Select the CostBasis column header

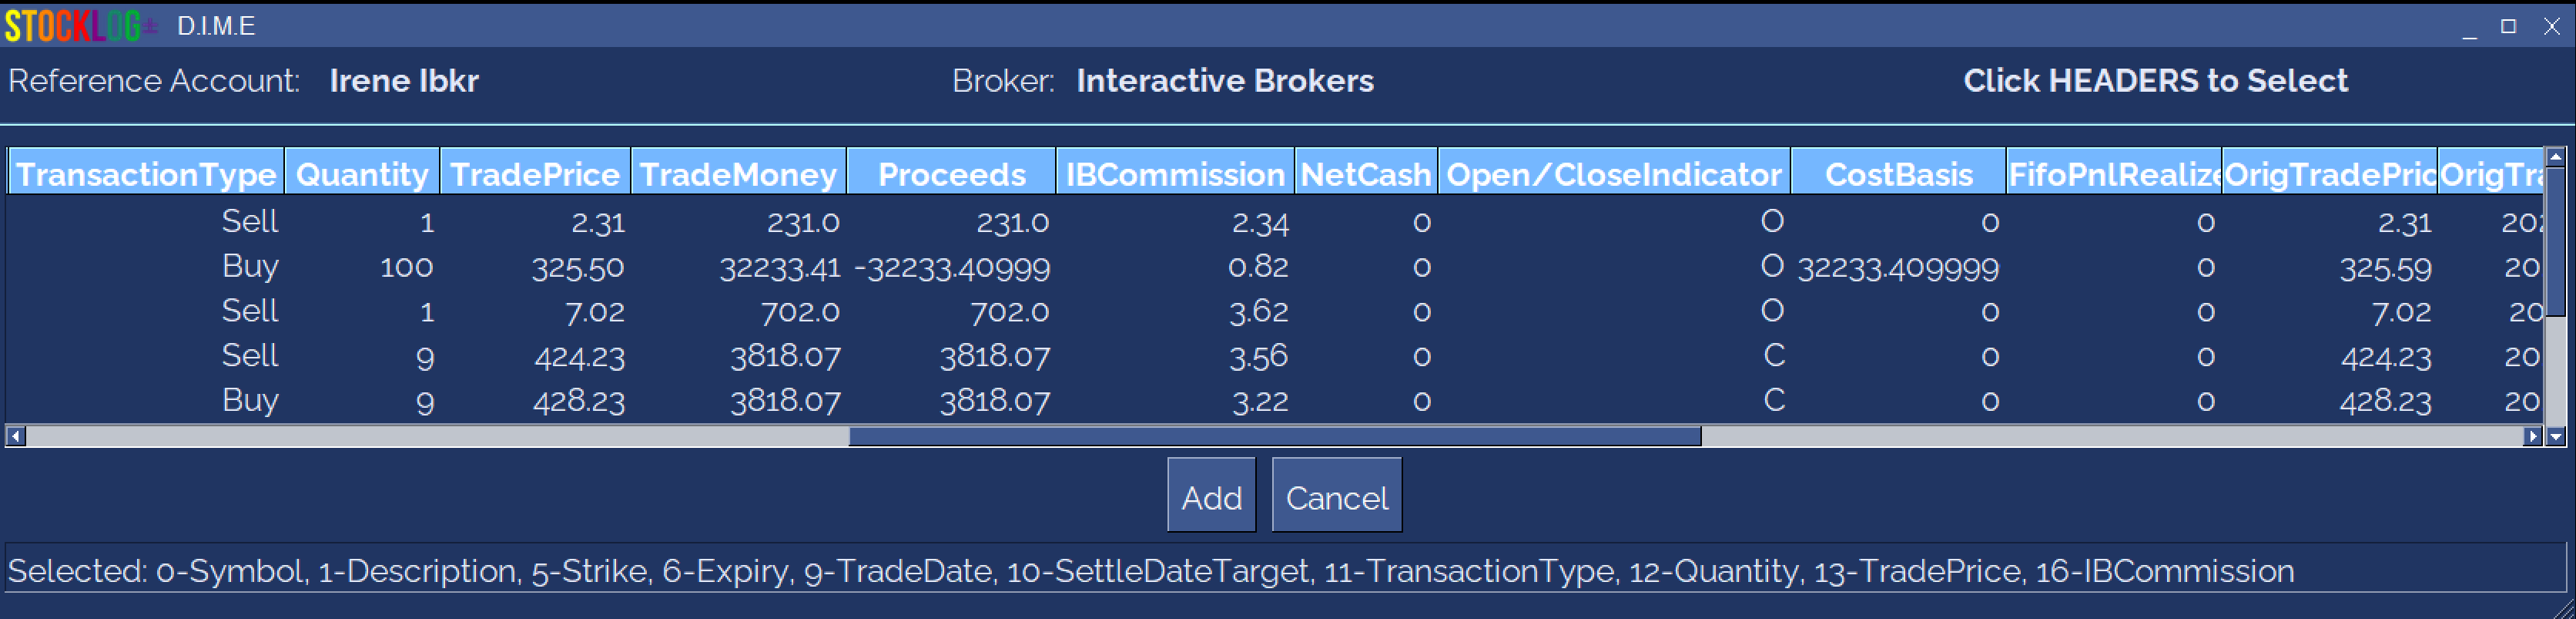pos(1898,174)
